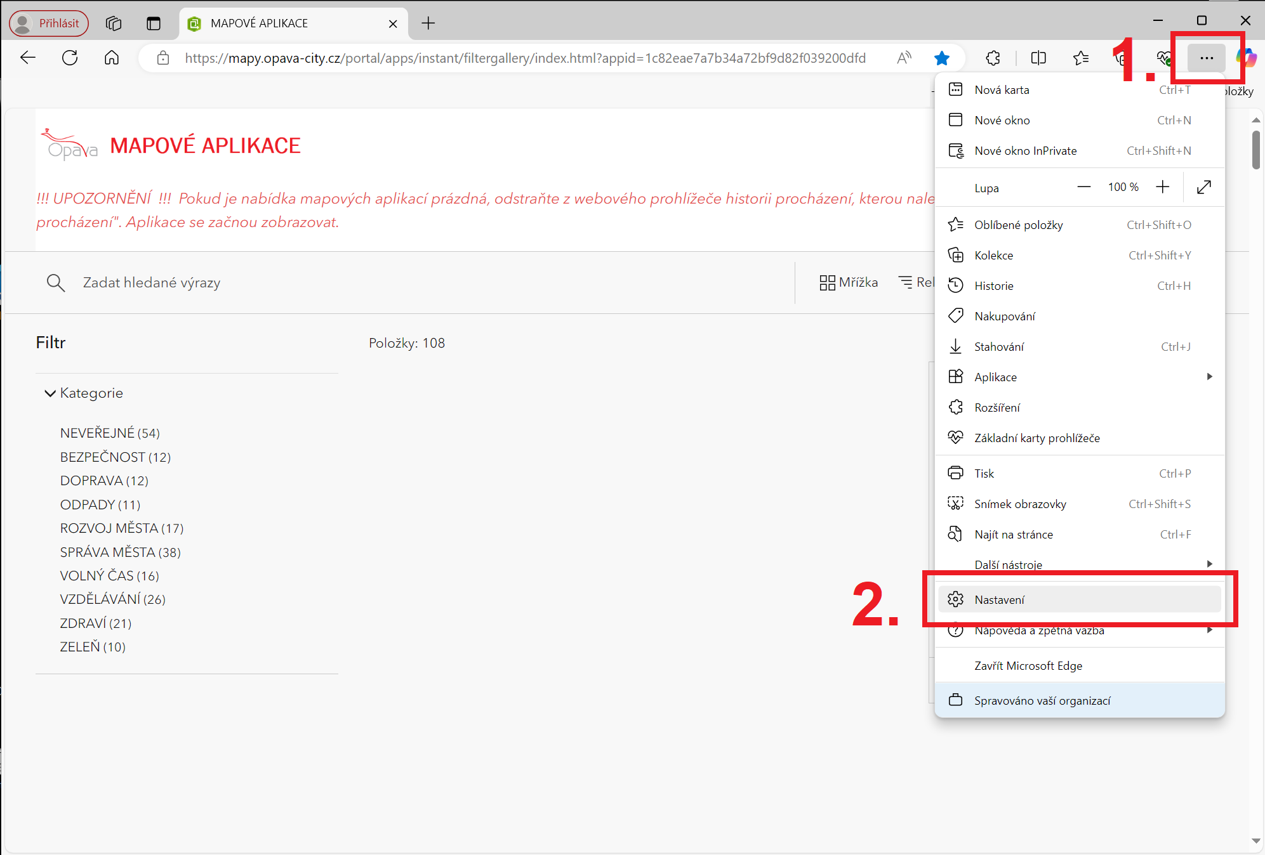Refresh the page with reload button
Viewport: 1265px width, 855px height.
point(70,58)
